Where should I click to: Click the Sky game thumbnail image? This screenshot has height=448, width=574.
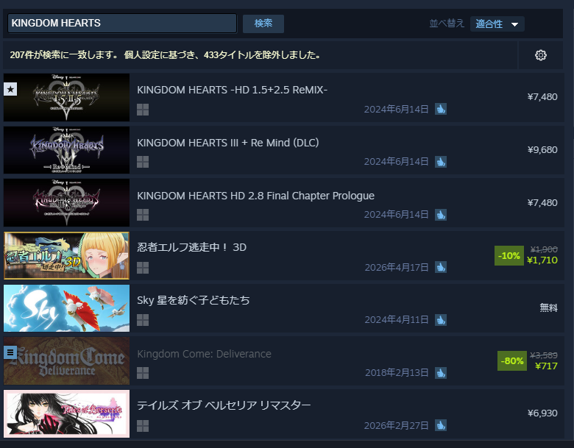67,308
